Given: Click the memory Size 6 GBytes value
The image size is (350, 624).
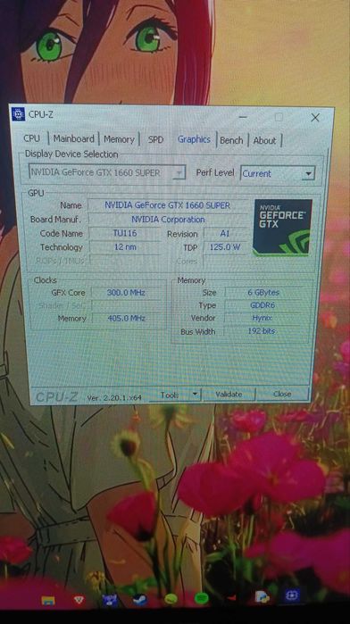Looking at the screenshot, I should coord(263,293).
